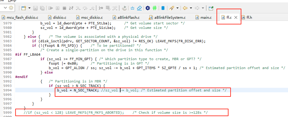The width and height of the screenshot is (288, 117).
Task: Click the Back navigation arrow
Action: 185,8
